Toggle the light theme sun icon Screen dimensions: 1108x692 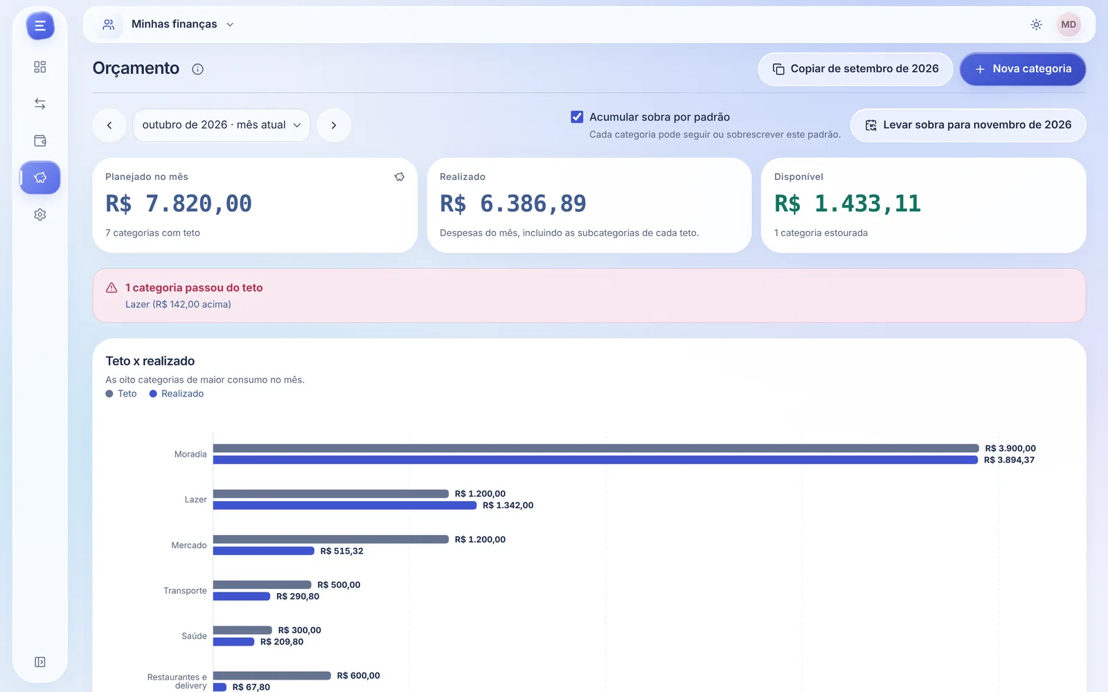1037,25
